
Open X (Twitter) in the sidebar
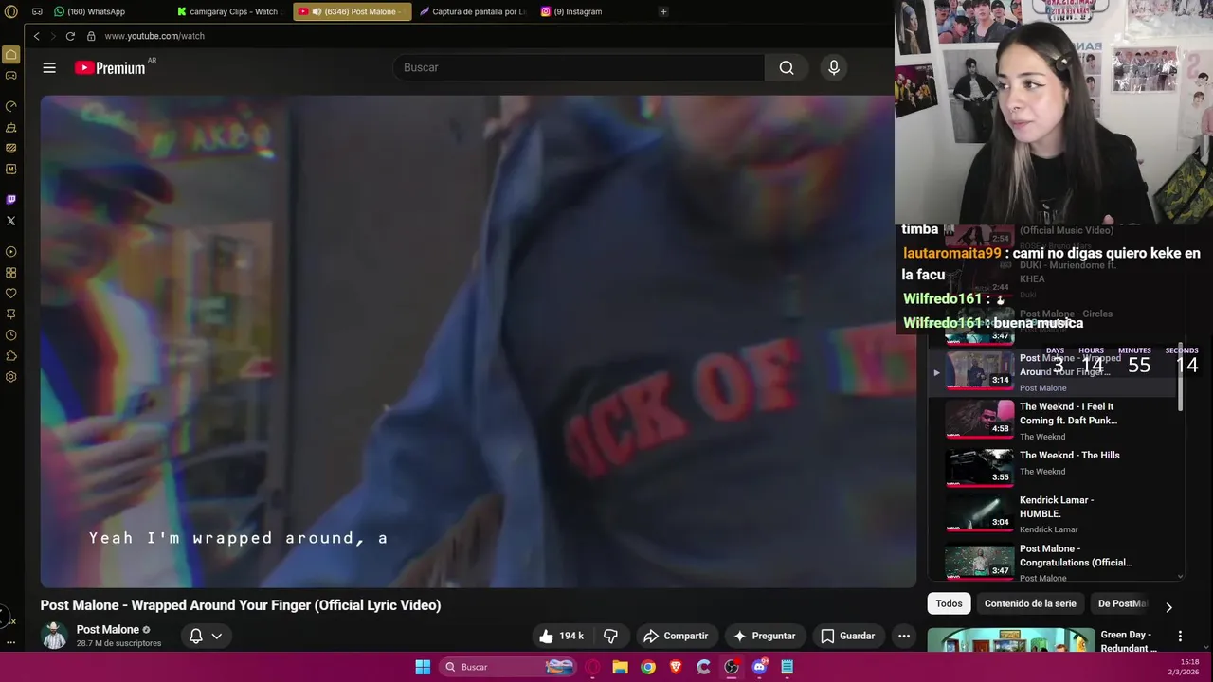coord(11,221)
